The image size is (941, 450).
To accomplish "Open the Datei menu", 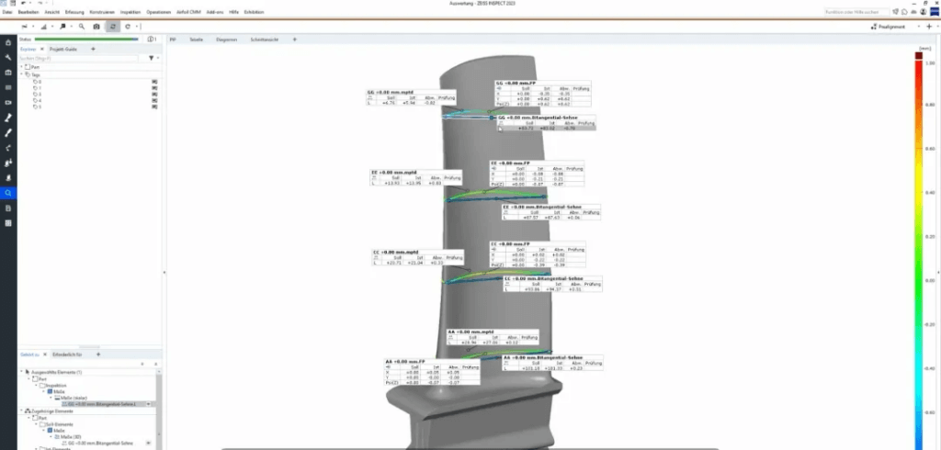I will (7, 12).
